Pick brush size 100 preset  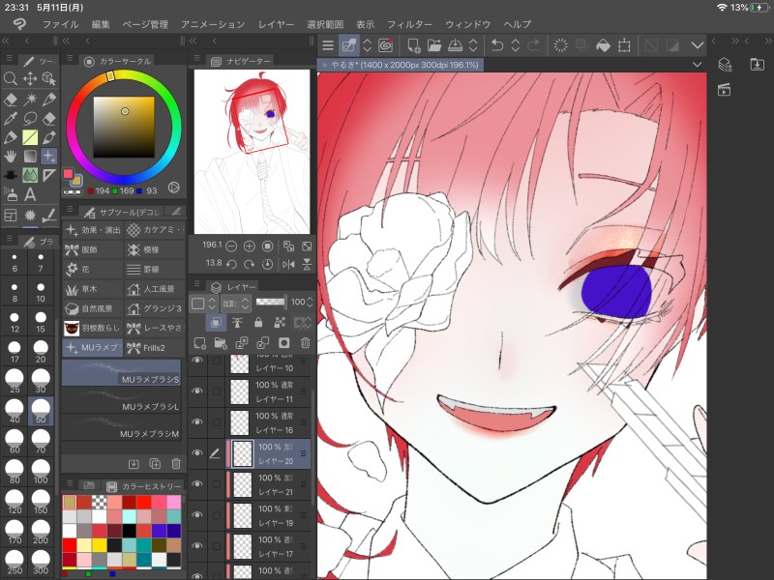(41, 471)
